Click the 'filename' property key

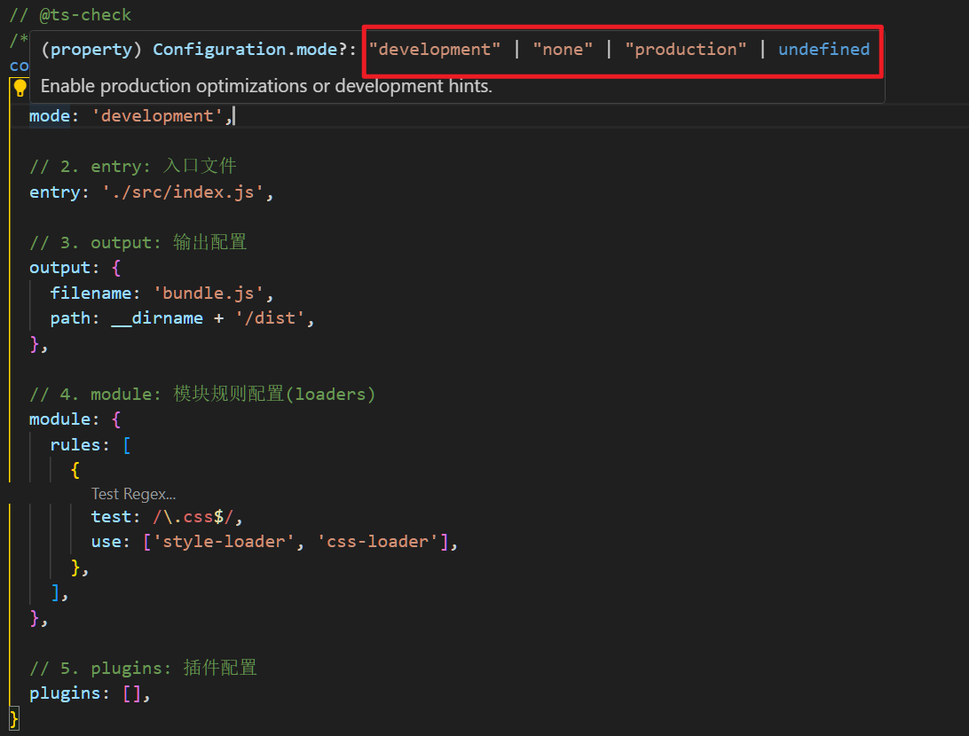[91, 294]
